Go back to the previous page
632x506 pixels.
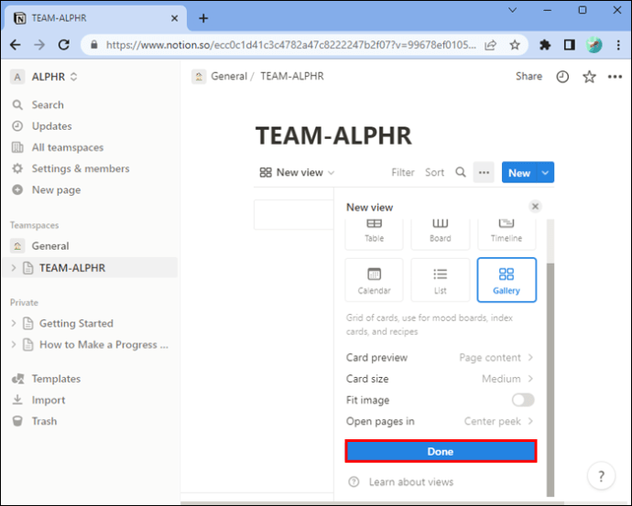click(x=16, y=45)
